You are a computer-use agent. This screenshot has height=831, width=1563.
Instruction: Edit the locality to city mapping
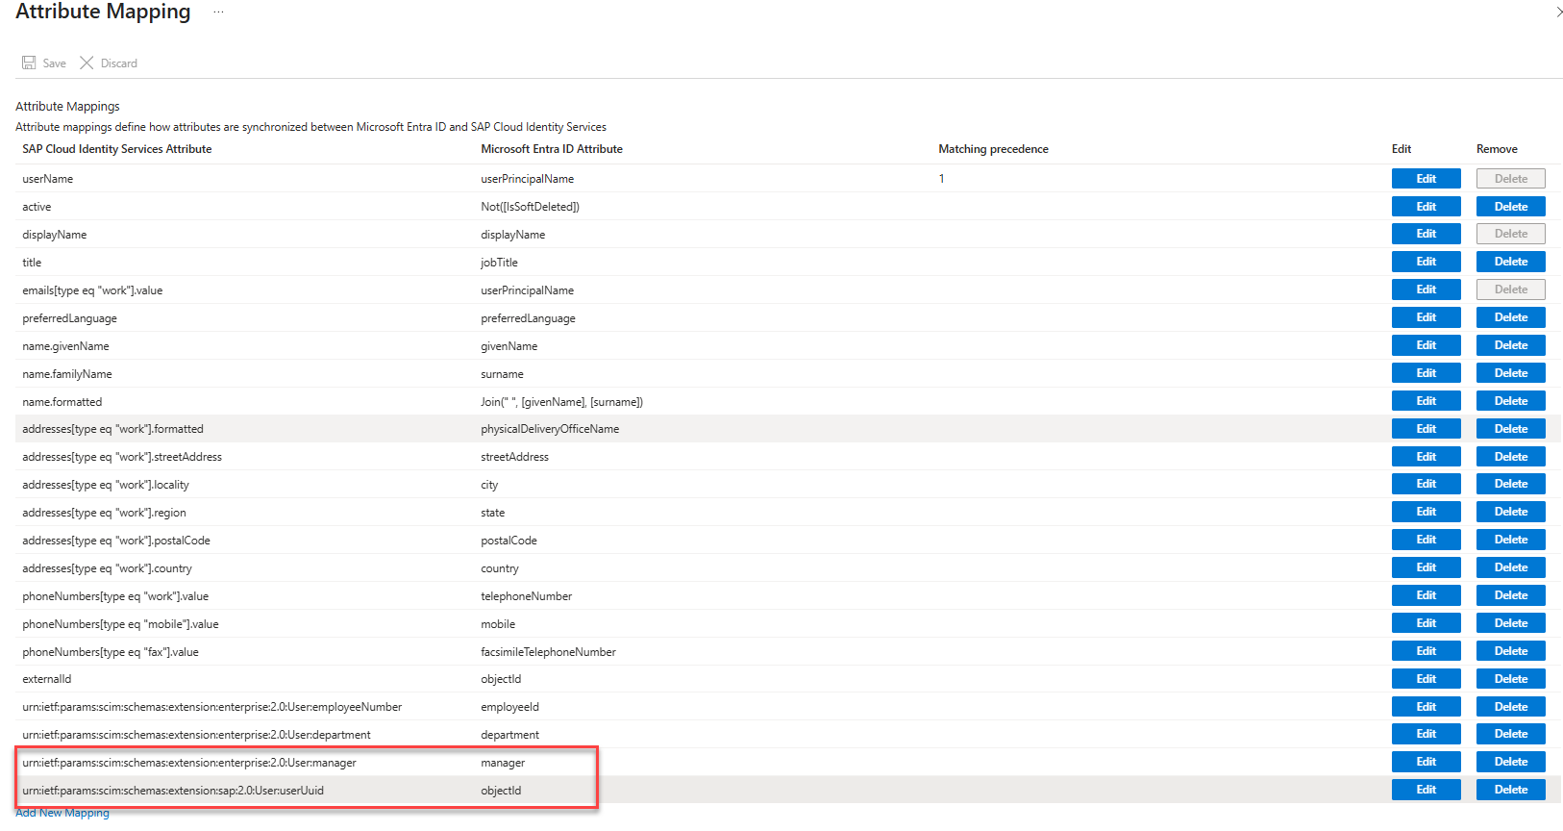pyautogui.click(x=1426, y=484)
